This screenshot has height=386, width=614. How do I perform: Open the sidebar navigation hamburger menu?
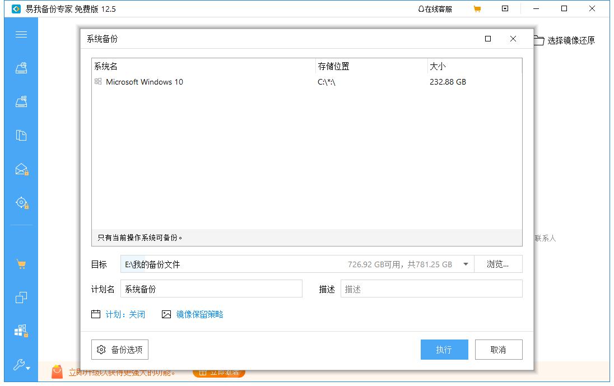tap(21, 34)
